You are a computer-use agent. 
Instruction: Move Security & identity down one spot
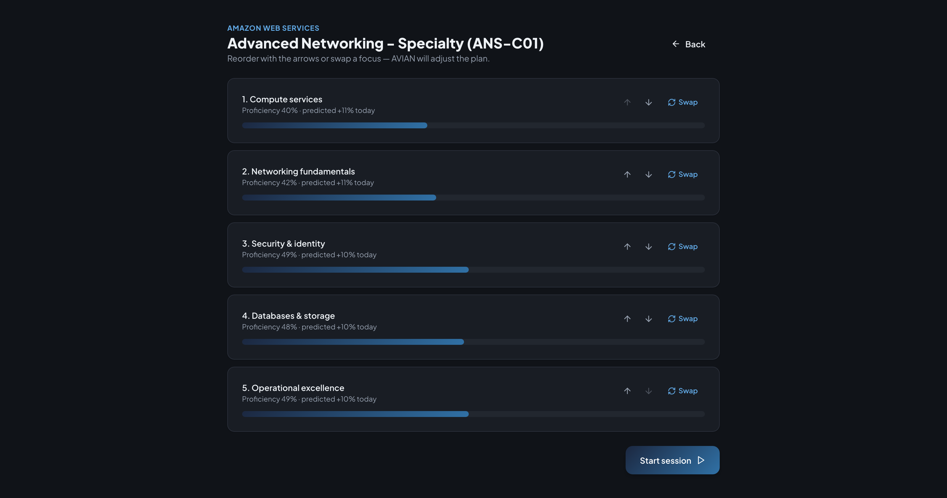pyautogui.click(x=648, y=246)
